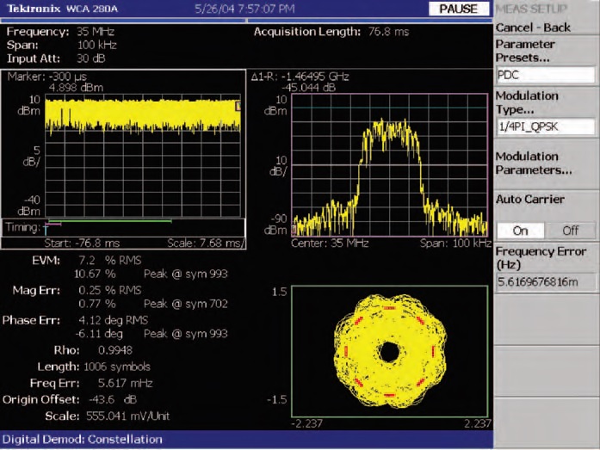Select the Frequency 35 MHz readout

(x=60, y=32)
